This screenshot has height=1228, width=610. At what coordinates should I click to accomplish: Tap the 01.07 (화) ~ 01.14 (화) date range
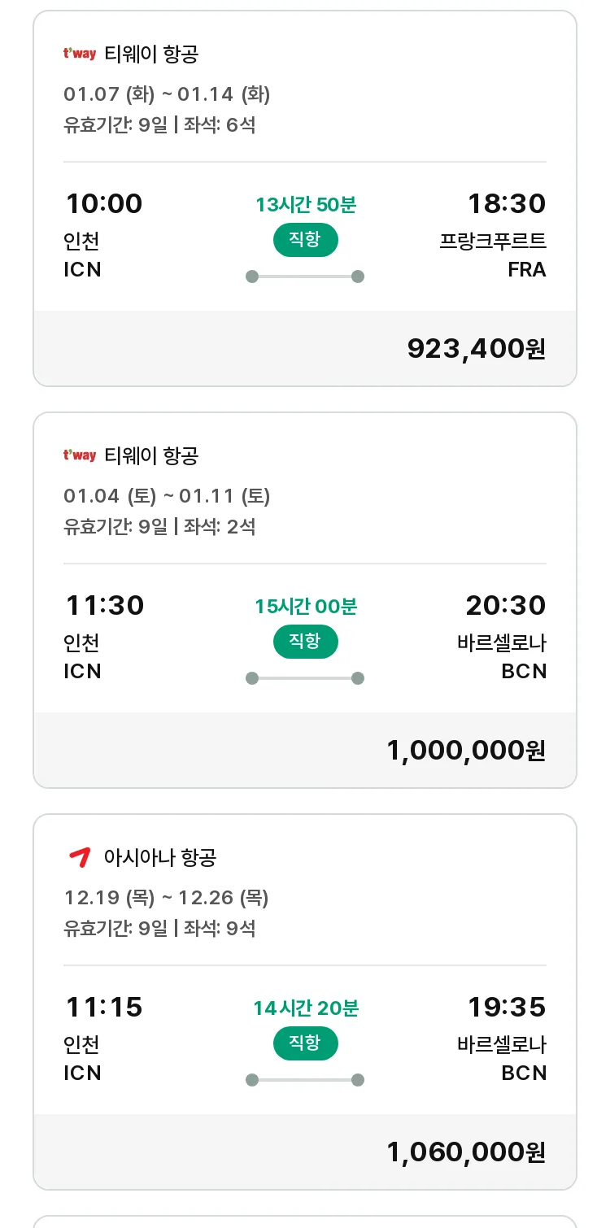click(167, 94)
